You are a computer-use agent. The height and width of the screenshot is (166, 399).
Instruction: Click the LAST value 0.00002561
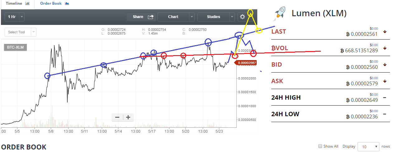tap(362, 34)
